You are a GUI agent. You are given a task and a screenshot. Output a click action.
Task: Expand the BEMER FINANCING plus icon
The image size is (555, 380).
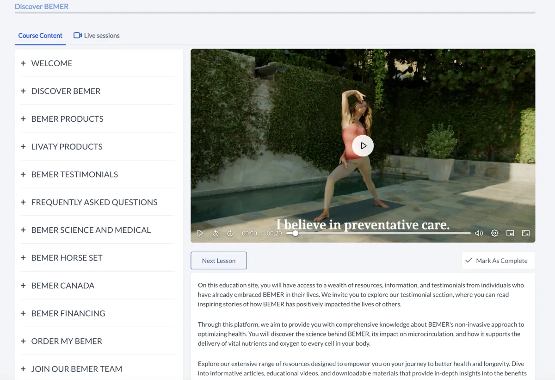(23, 313)
